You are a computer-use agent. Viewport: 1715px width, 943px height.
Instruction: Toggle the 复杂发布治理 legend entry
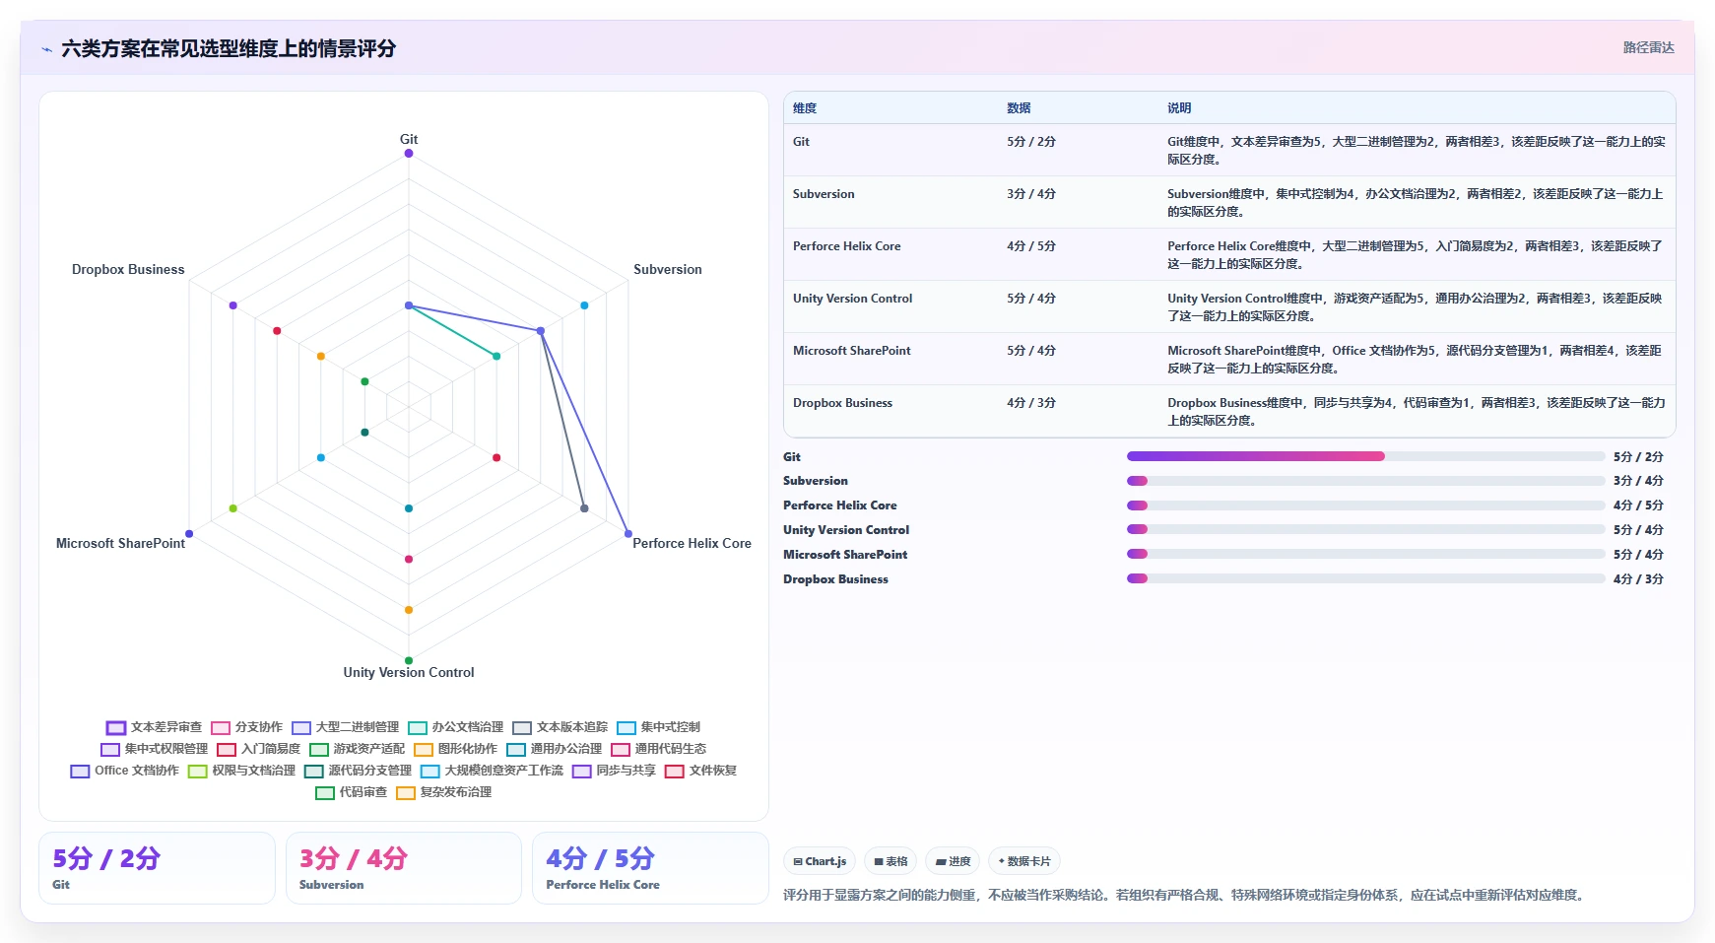(443, 792)
